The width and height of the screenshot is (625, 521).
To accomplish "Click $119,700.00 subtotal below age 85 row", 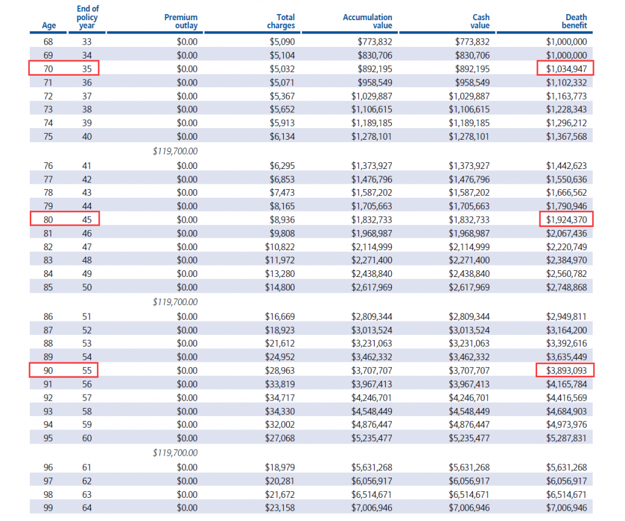I will click(175, 302).
